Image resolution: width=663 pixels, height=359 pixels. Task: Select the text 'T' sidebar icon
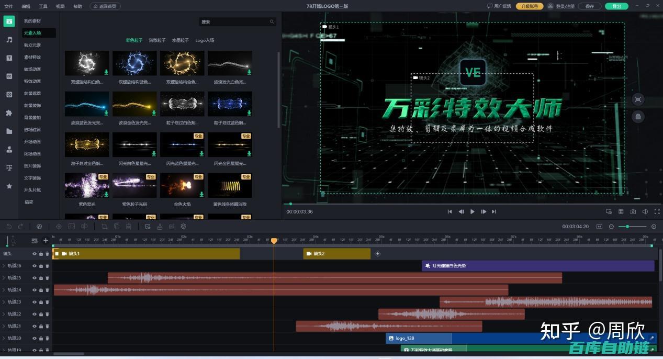(9, 58)
